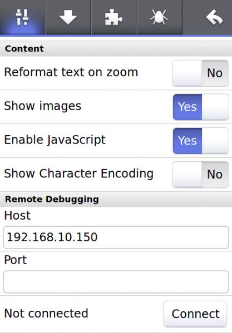Focus the Host input field
Image resolution: width=232 pixels, height=333 pixels.
pyautogui.click(x=116, y=237)
